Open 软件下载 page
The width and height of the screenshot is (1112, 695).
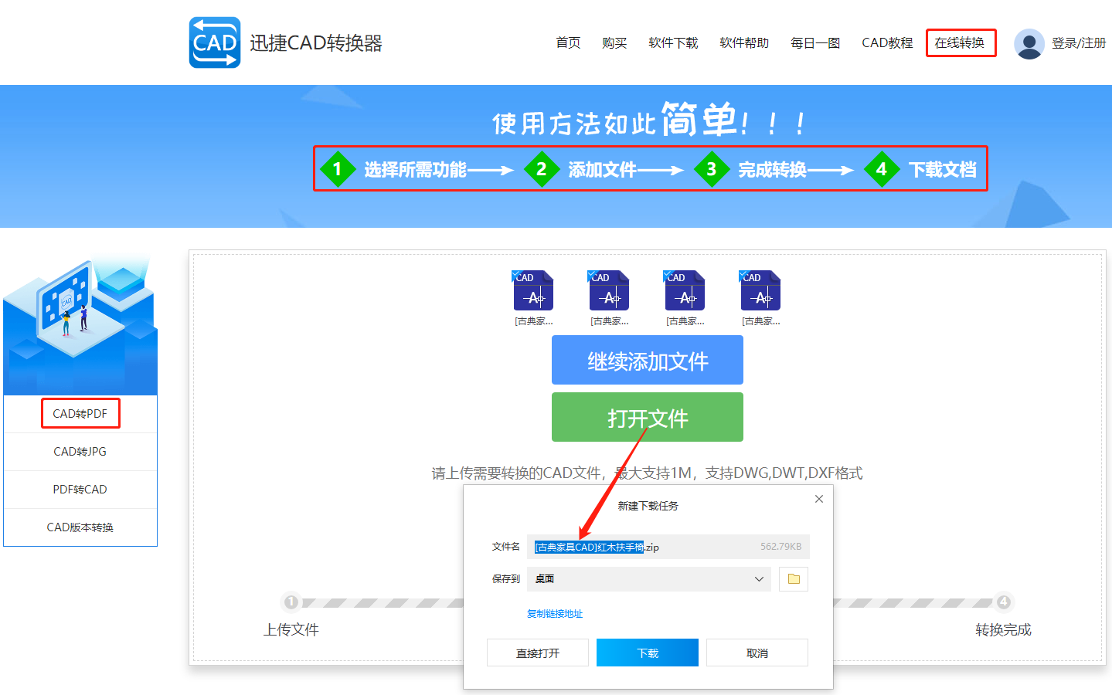click(673, 43)
